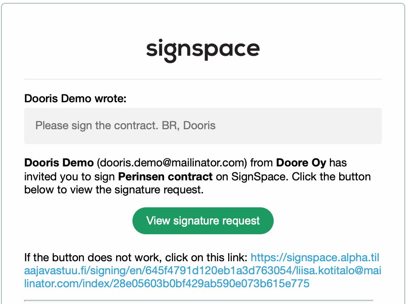Click "click on this link:" label text
The width and height of the screenshot is (408, 304).
(x=206, y=258)
